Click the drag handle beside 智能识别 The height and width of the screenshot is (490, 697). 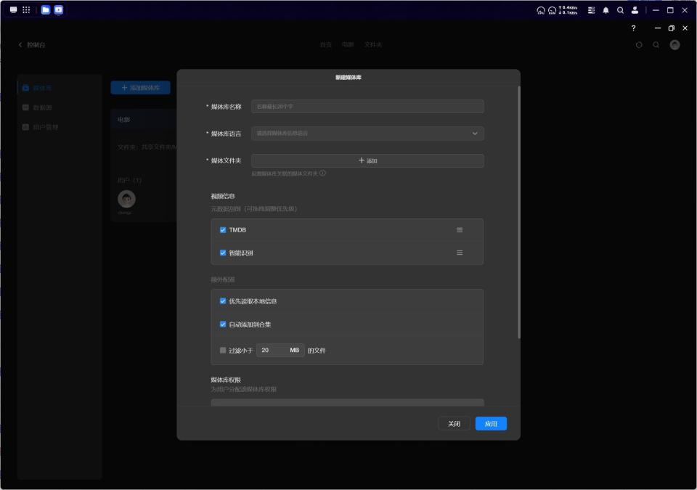tap(460, 253)
